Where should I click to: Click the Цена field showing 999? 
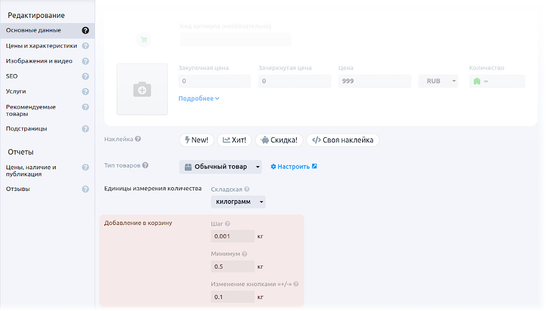375,81
